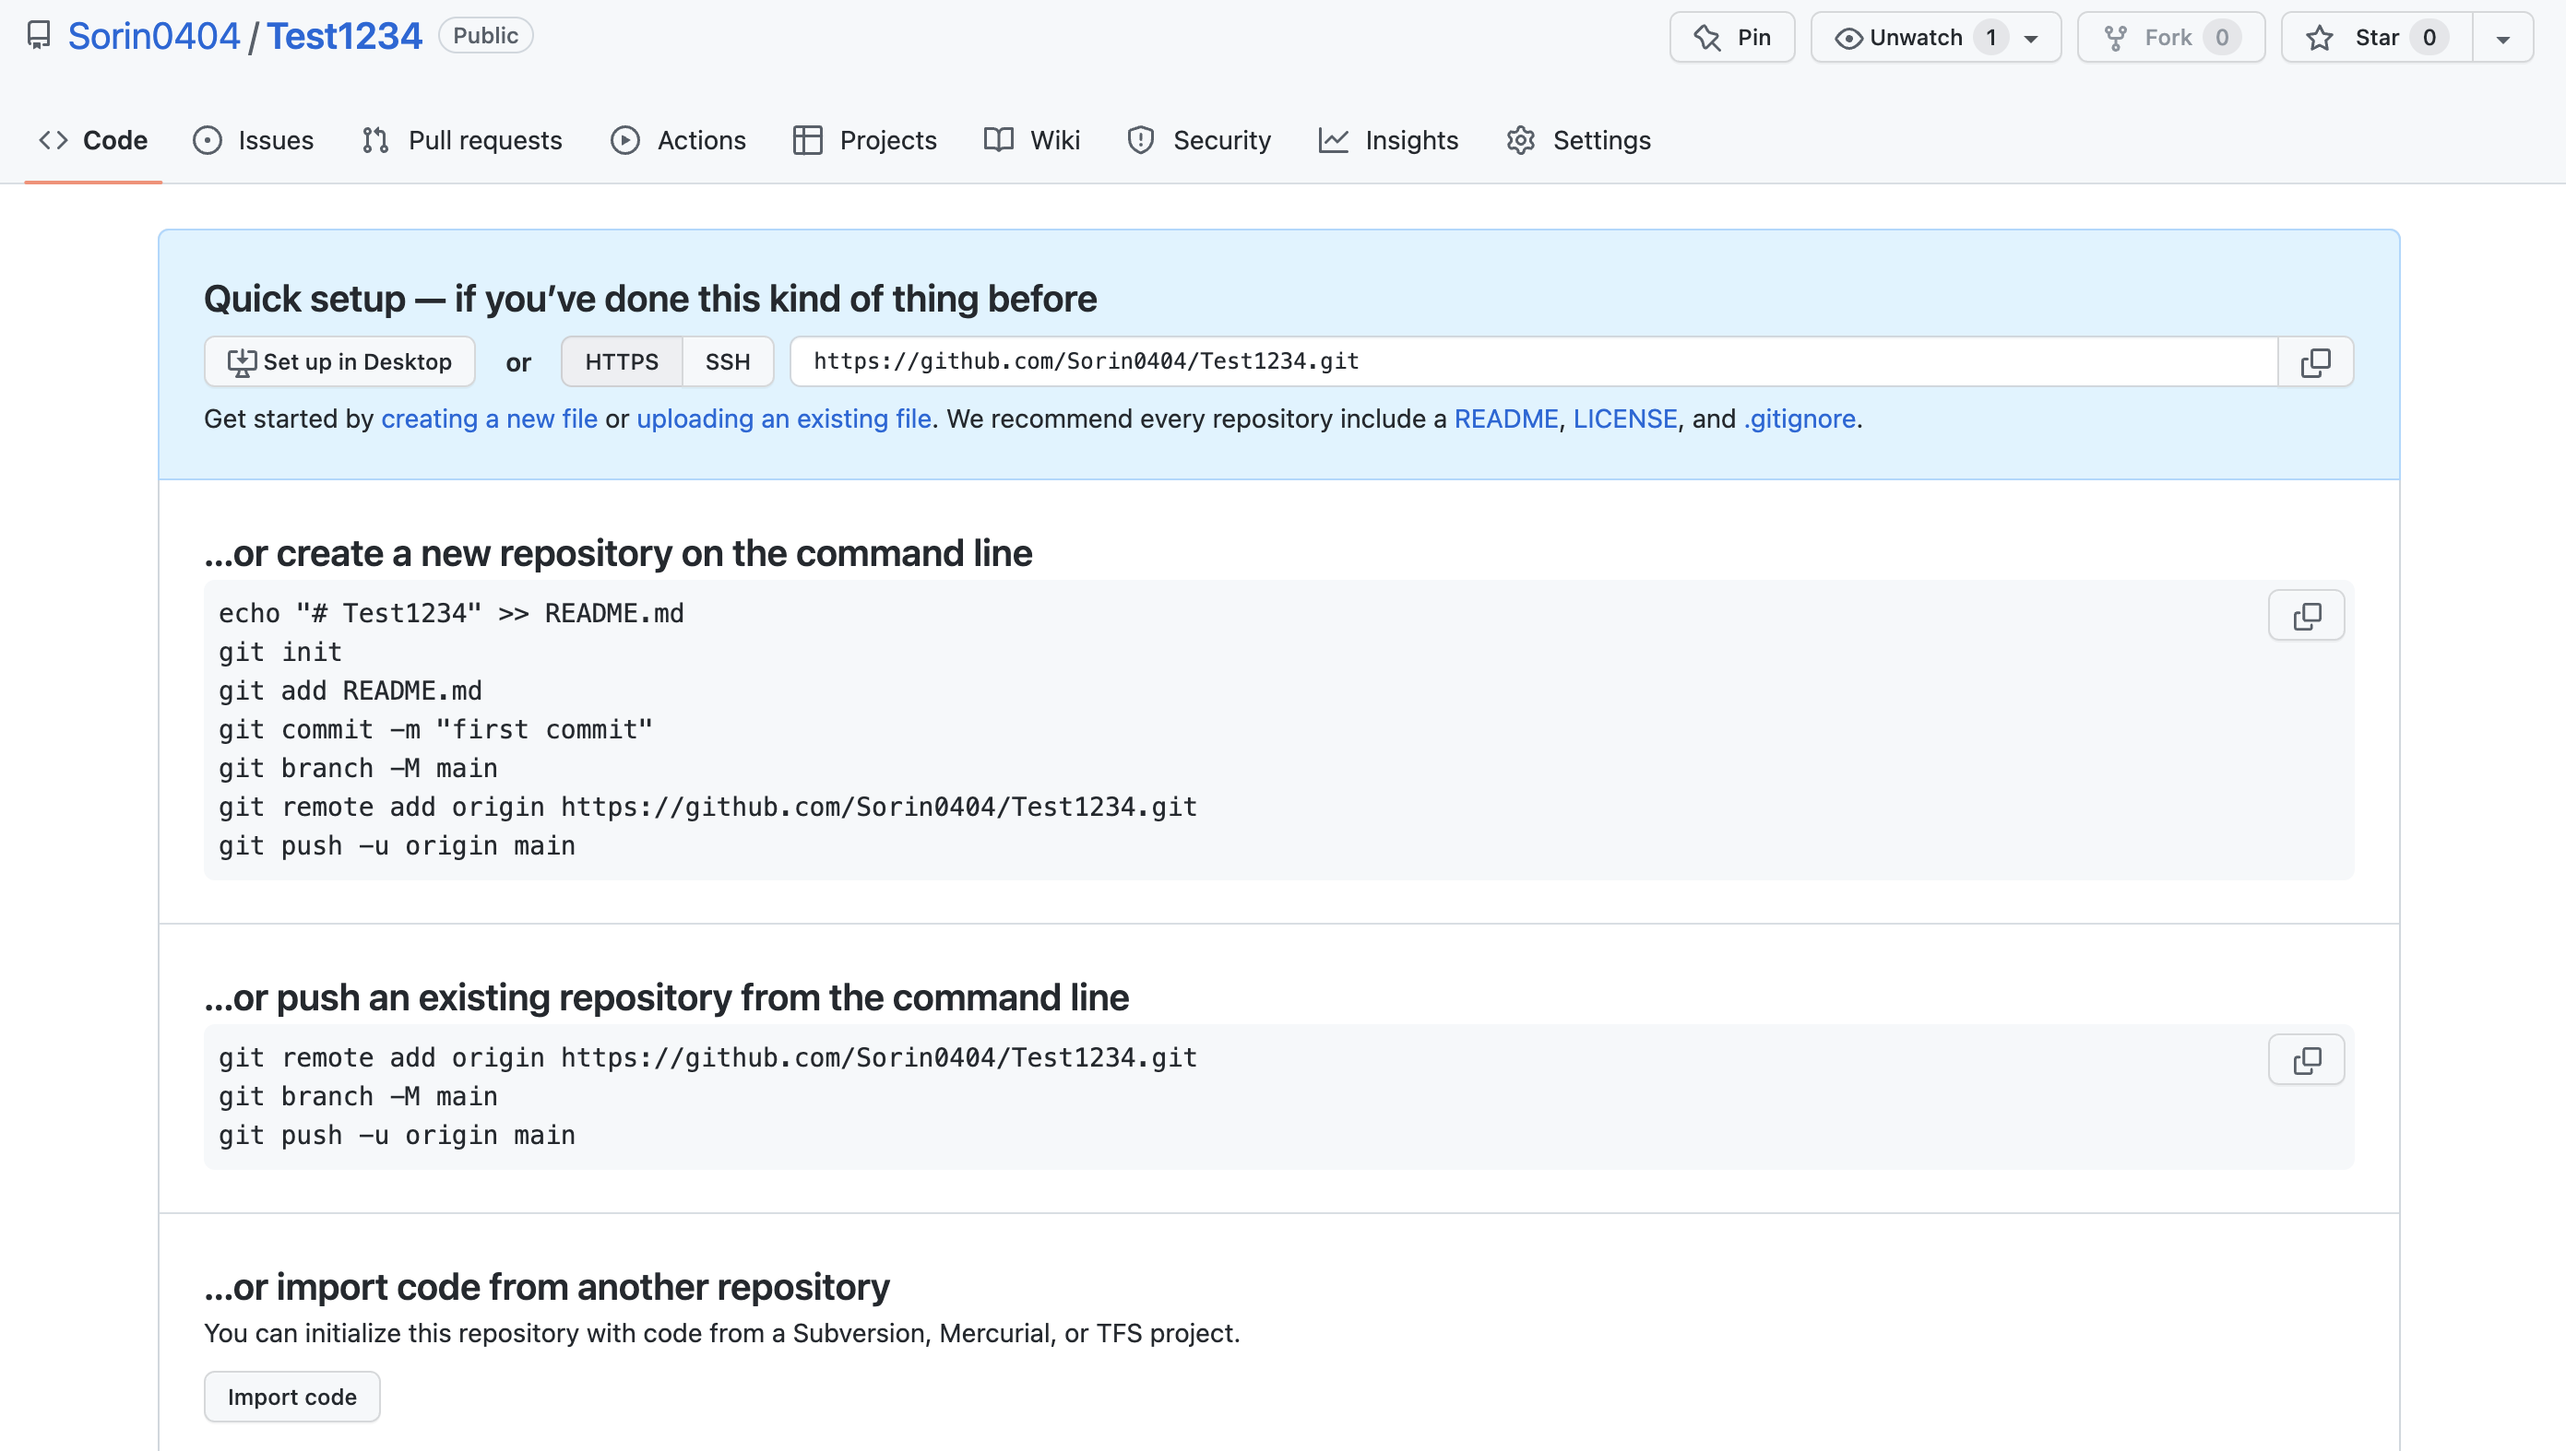Screen dimensions: 2566x1451
Task: Switch to the Projects tab
Action: (864, 140)
